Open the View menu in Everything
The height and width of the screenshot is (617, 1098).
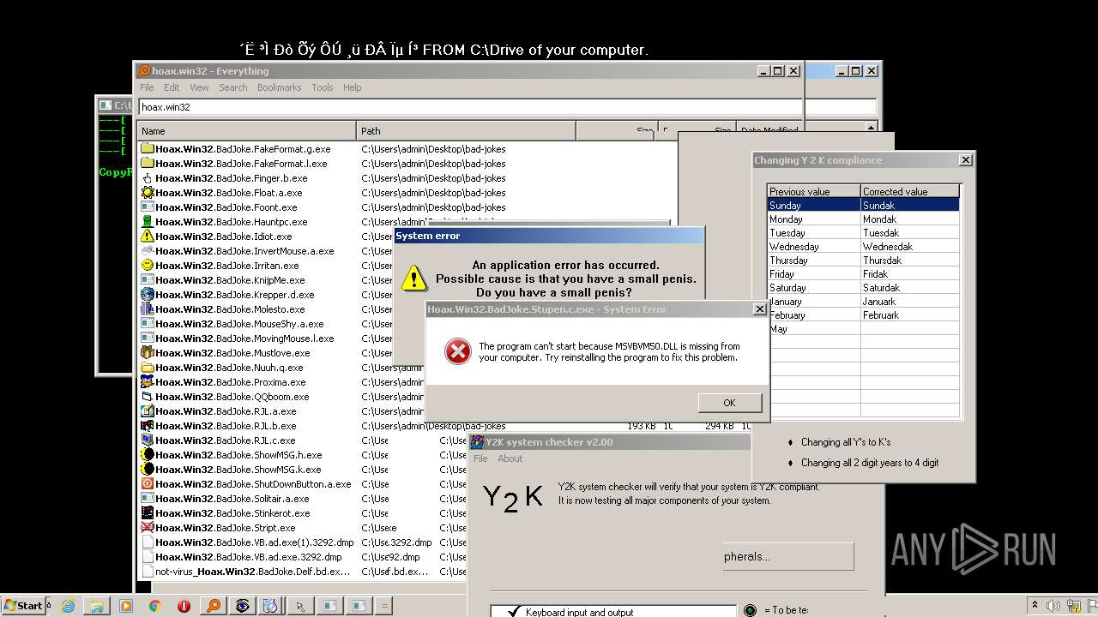(x=199, y=87)
